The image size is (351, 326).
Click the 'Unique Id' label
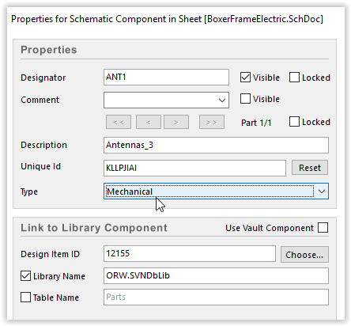tap(40, 166)
